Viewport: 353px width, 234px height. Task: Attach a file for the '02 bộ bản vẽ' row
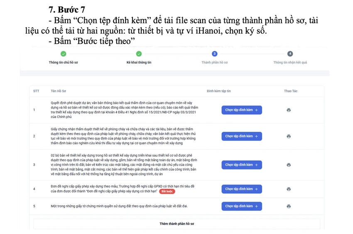[x=242, y=165]
